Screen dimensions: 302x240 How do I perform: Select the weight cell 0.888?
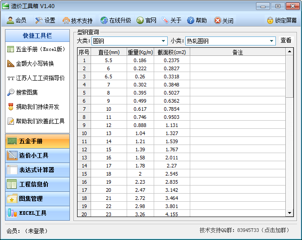click(140, 125)
